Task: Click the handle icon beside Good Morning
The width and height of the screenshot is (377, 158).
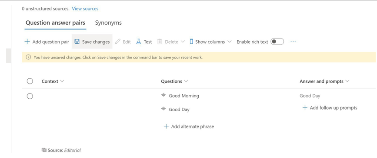Action: (163, 95)
